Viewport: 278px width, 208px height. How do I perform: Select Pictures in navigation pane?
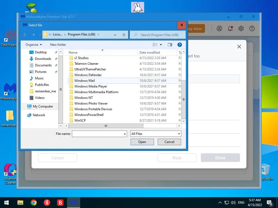pos(41,71)
